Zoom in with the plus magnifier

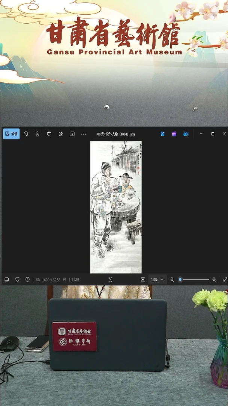pyautogui.click(x=214, y=280)
